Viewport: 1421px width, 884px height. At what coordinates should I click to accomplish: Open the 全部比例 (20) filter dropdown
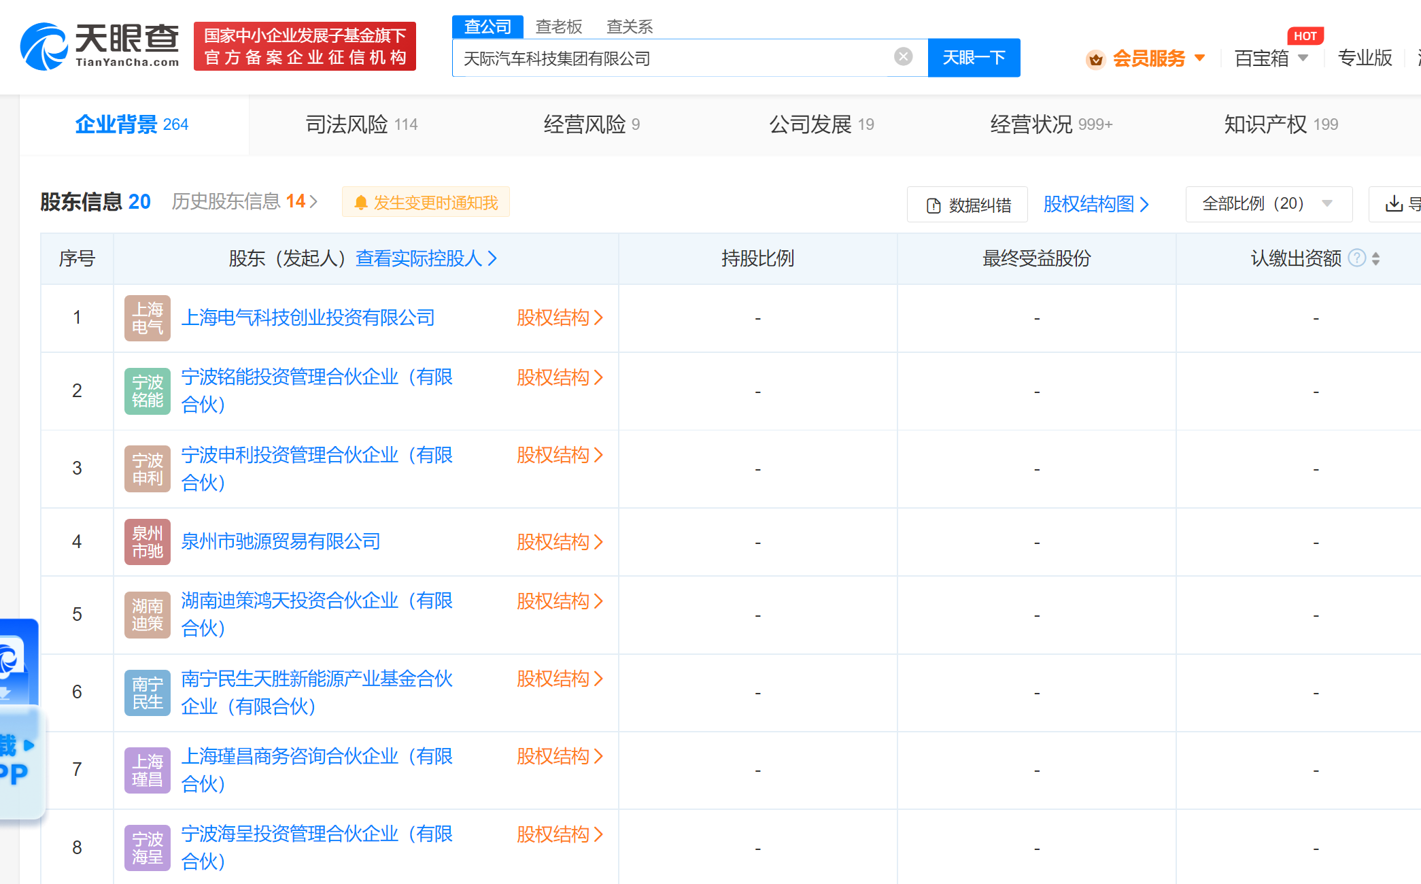coord(1269,204)
